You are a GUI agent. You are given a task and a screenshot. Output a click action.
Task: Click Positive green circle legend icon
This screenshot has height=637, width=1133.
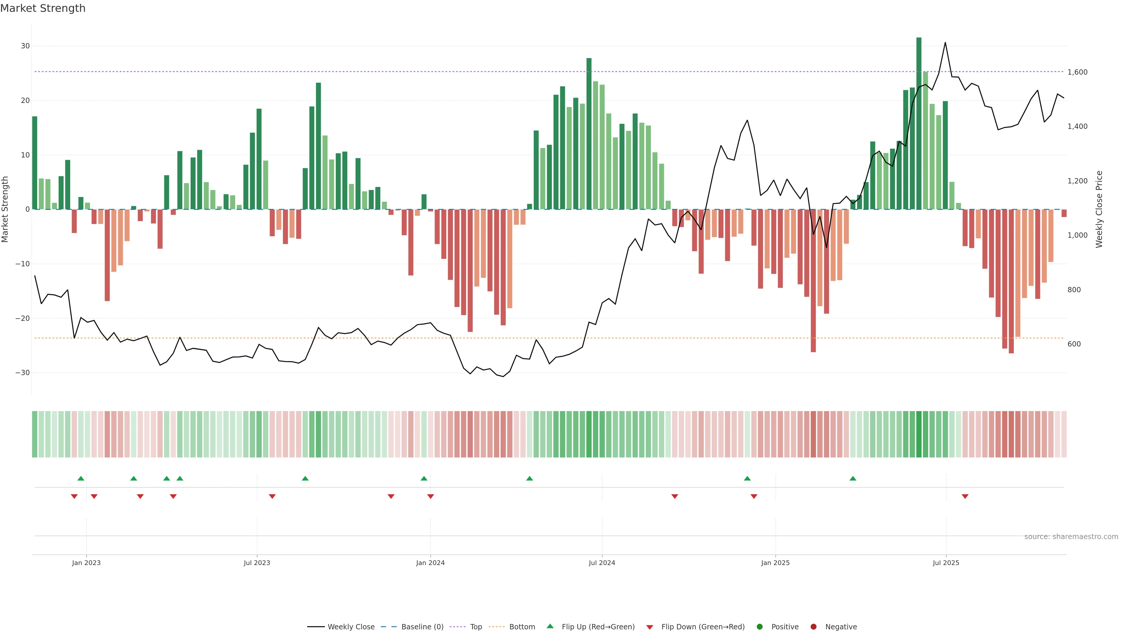pyautogui.click(x=759, y=627)
